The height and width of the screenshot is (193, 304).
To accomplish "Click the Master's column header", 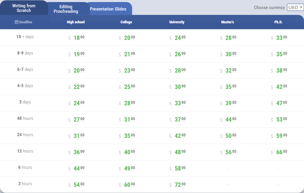I will 228,22.
